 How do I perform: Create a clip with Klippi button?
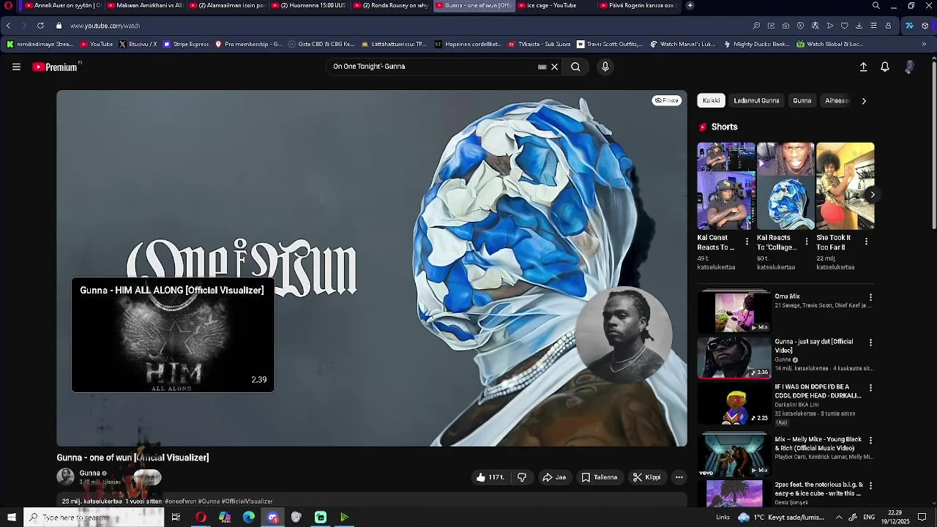(x=647, y=477)
